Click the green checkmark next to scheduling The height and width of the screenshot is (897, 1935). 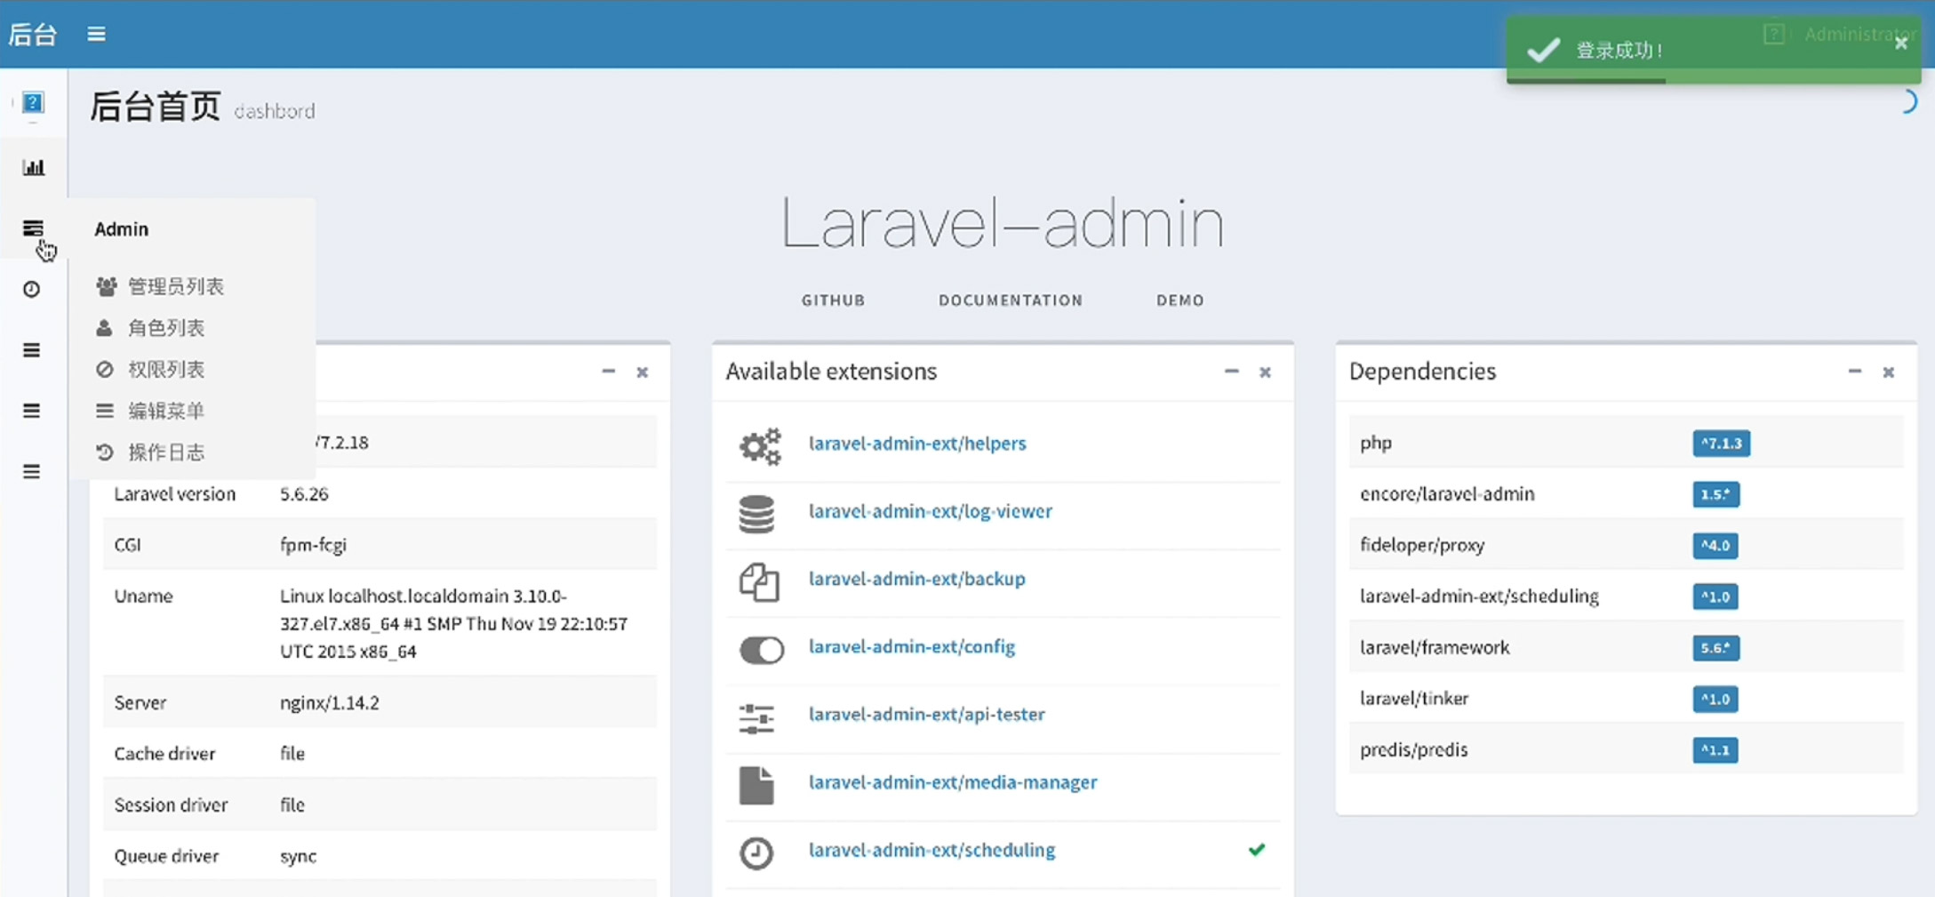tap(1257, 850)
